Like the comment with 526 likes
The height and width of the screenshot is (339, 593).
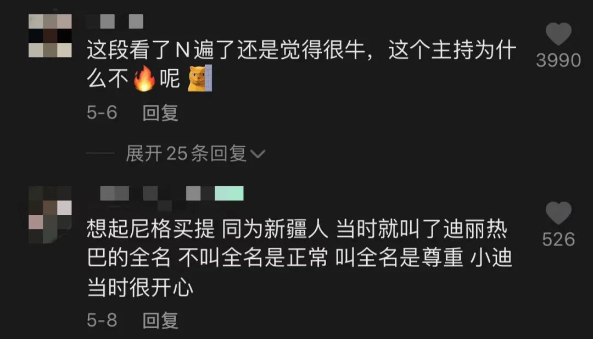(x=558, y=213)
